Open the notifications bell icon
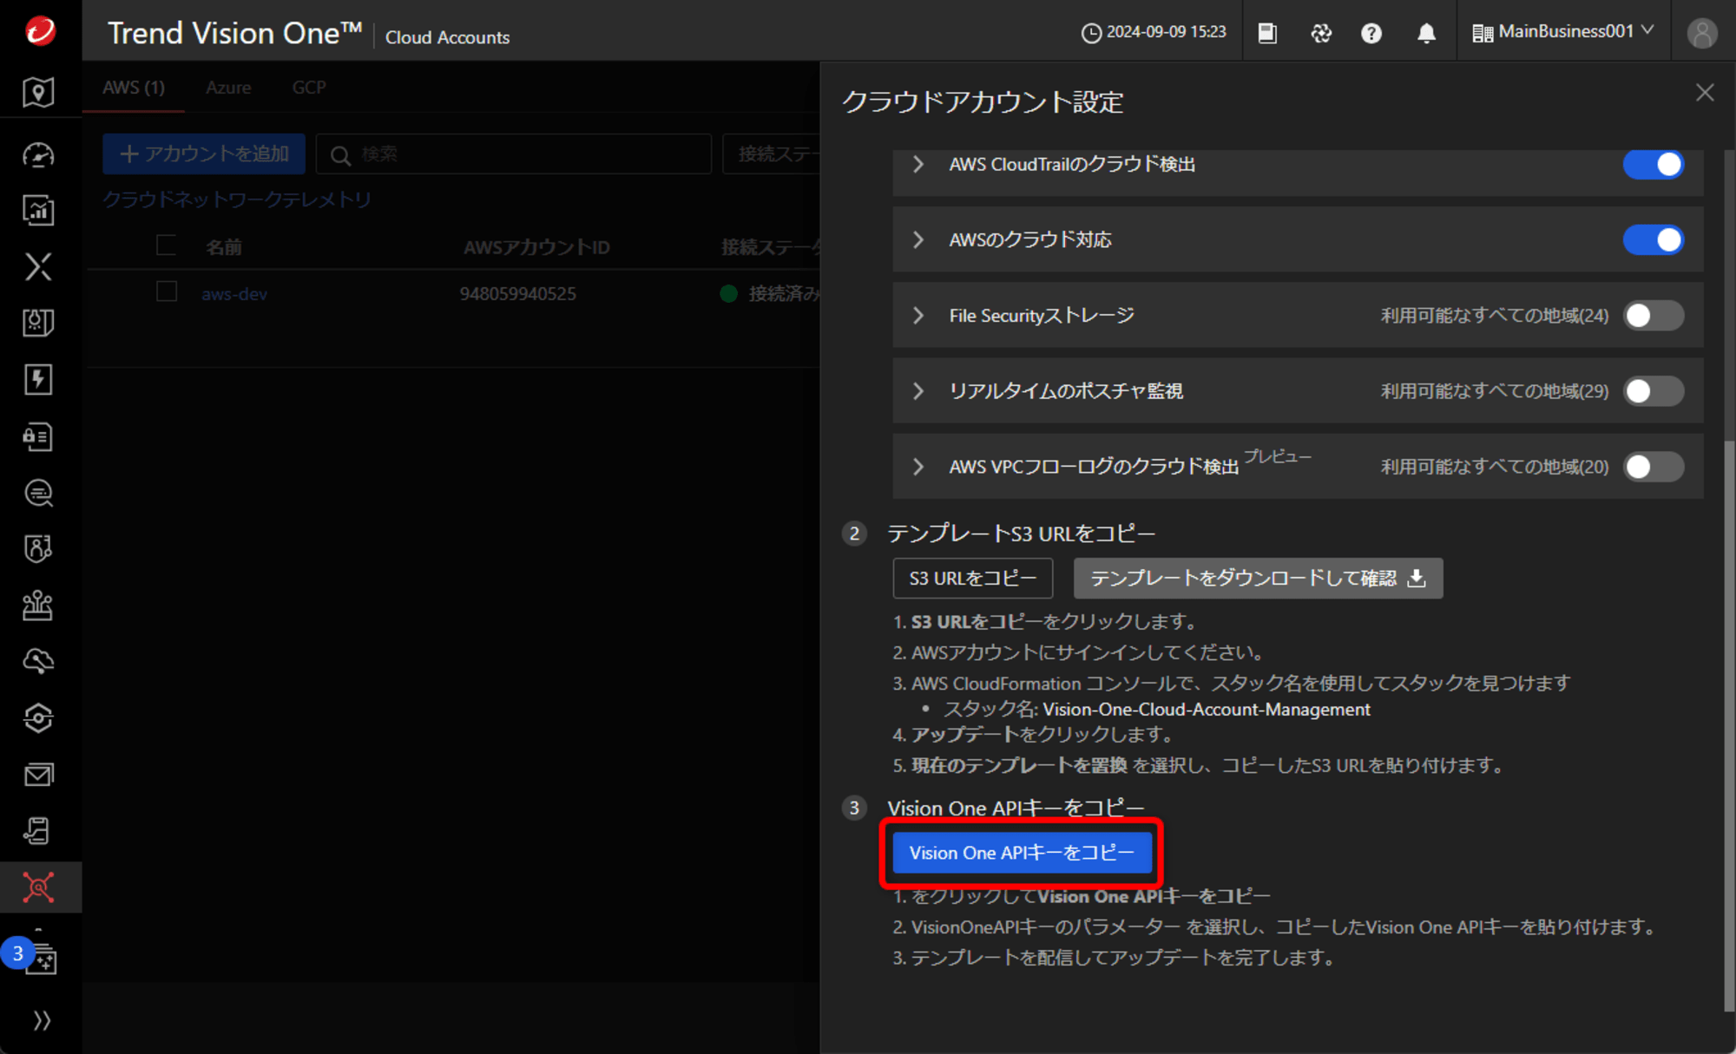Screen dimensions: 1736x1054 (x=1426, y=33)
